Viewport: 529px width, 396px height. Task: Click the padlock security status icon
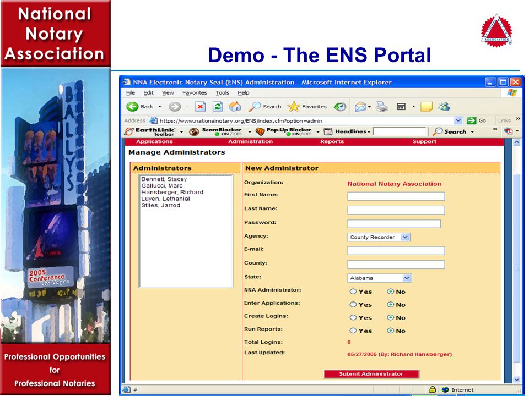point(432,389)
